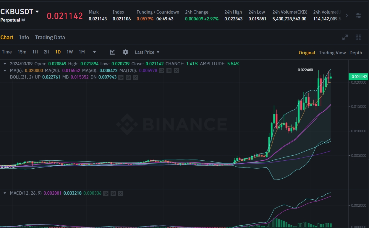The height and width of the screenshot is (228, 369).
Task: Switch to Depth chart view
Action: (356, 53)
